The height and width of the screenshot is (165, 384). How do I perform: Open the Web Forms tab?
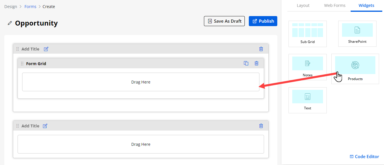coord(335,5)
